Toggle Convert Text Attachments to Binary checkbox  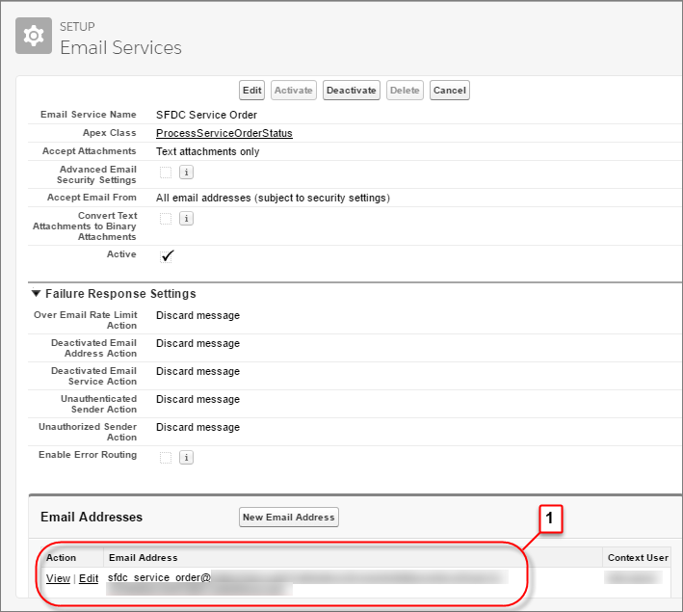[166, 219]
